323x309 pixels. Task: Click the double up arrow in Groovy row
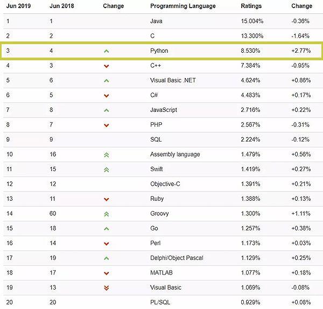click(106, 214)
